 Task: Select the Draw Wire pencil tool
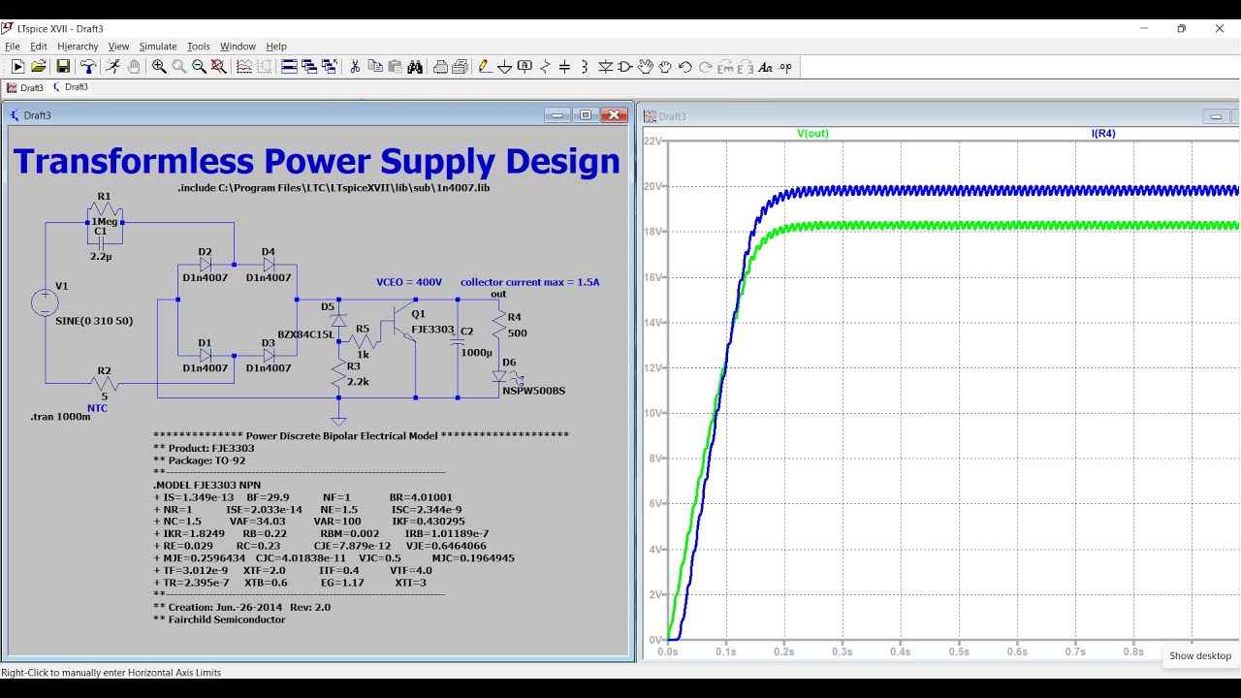tap(484, 67)
